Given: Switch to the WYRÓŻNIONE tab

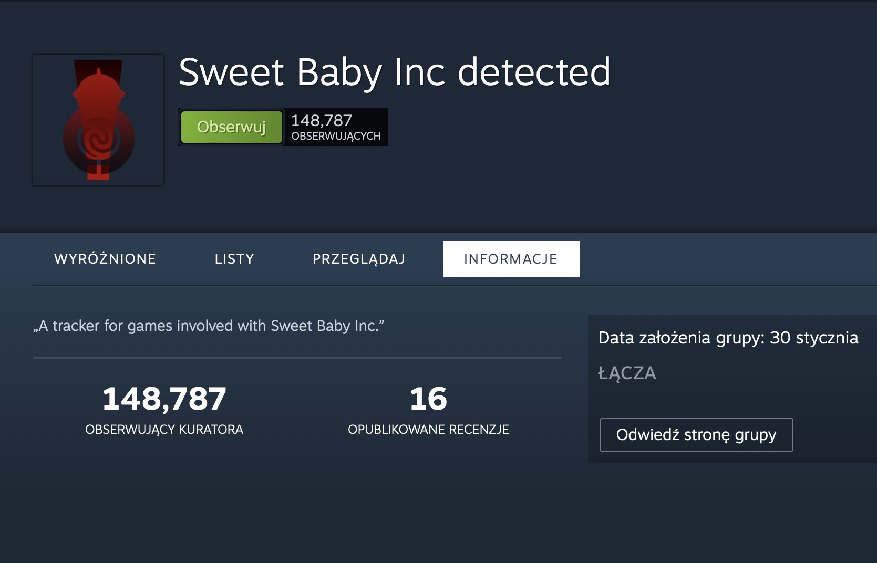Looking at the screenshot, I should [105, 259].
